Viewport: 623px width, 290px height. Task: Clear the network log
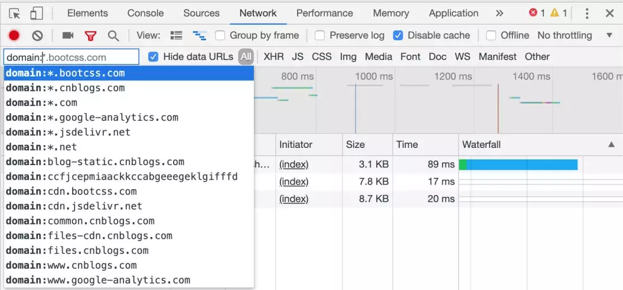click(37, 36)
